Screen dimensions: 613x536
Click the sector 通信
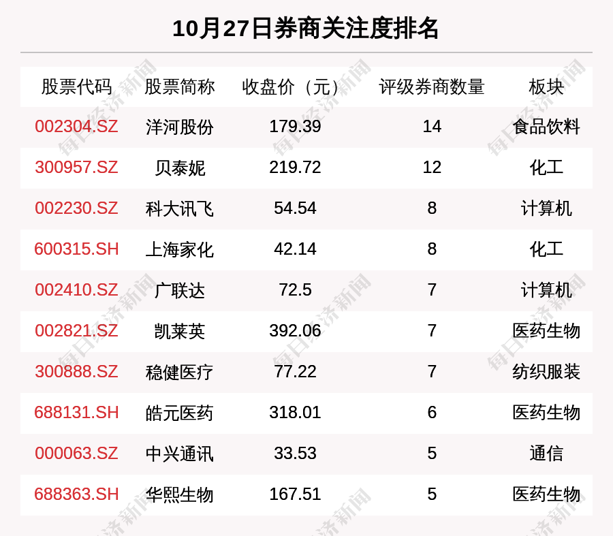546,454
